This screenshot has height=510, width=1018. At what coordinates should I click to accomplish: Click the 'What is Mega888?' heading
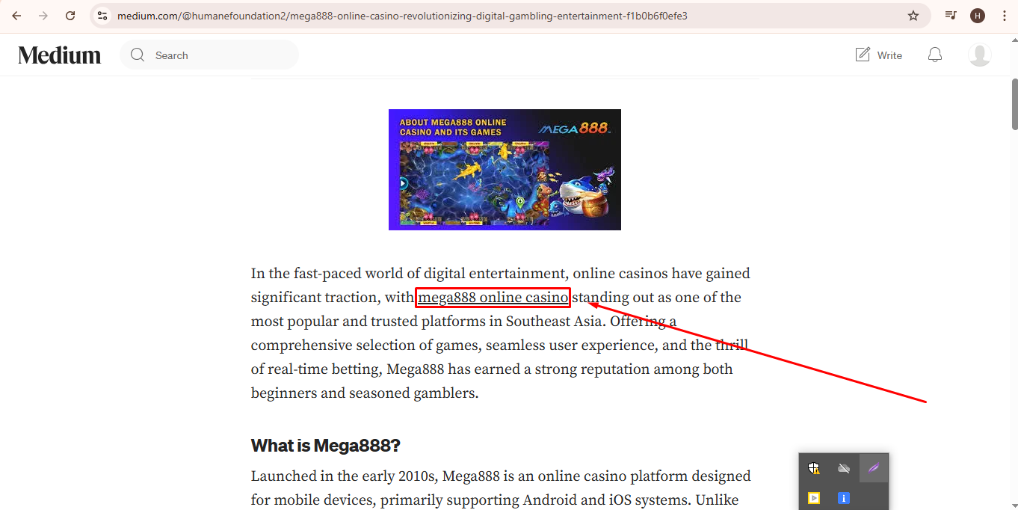tap(326, 446)
